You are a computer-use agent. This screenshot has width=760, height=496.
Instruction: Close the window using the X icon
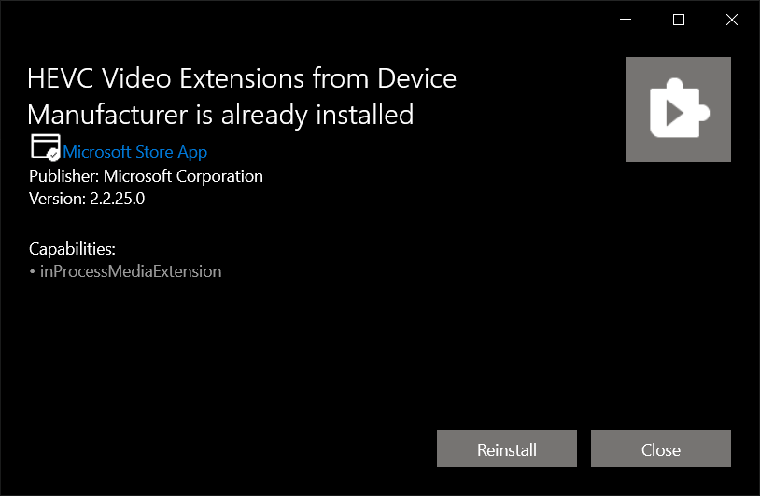[732, 20]
